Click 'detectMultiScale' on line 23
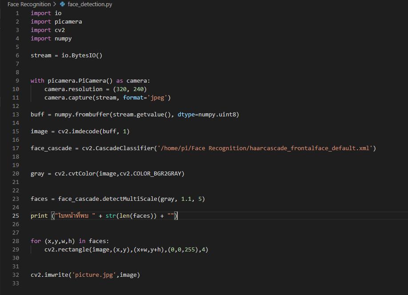This screenshot has height=295, width=408. tap(130, 199)
